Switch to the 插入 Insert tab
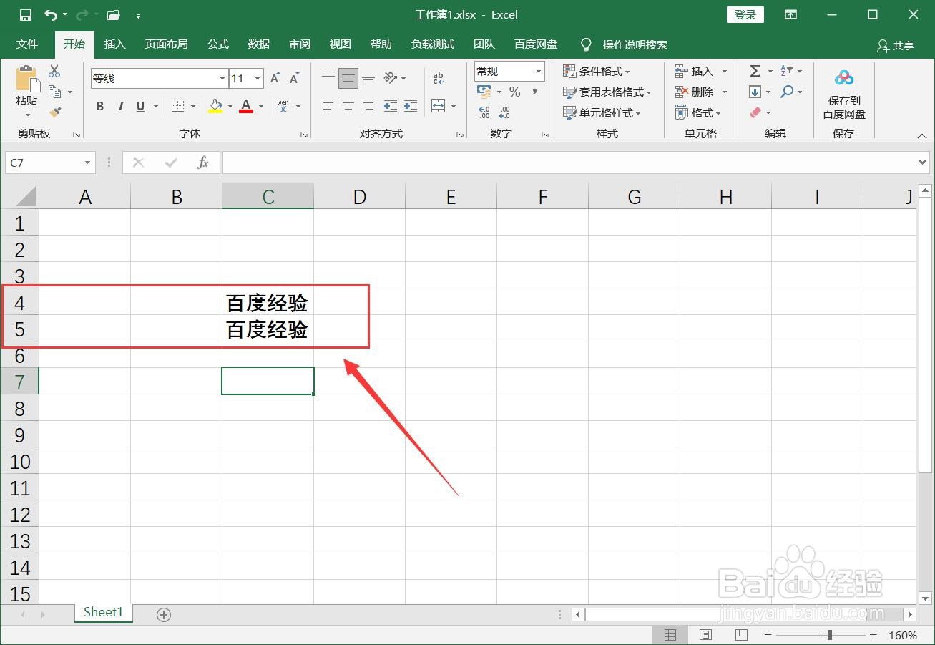Viewport: 935px width, 645px height. (114, 44)
